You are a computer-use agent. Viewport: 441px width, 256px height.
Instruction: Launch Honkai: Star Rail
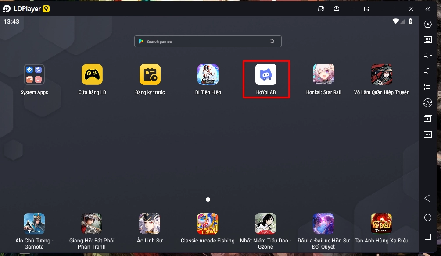tap(323, 74)
